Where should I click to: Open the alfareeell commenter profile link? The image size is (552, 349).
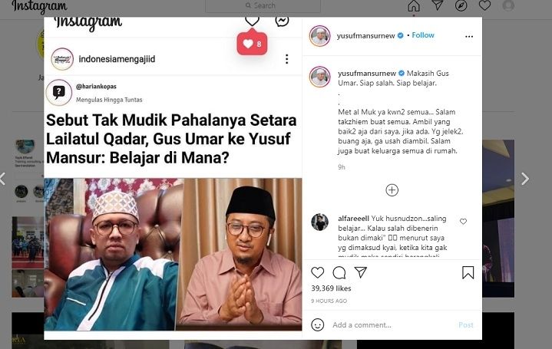pos(353,219)
